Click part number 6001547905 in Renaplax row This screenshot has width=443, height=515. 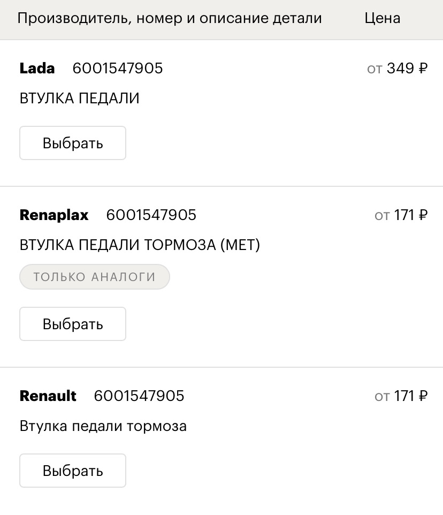151,215
